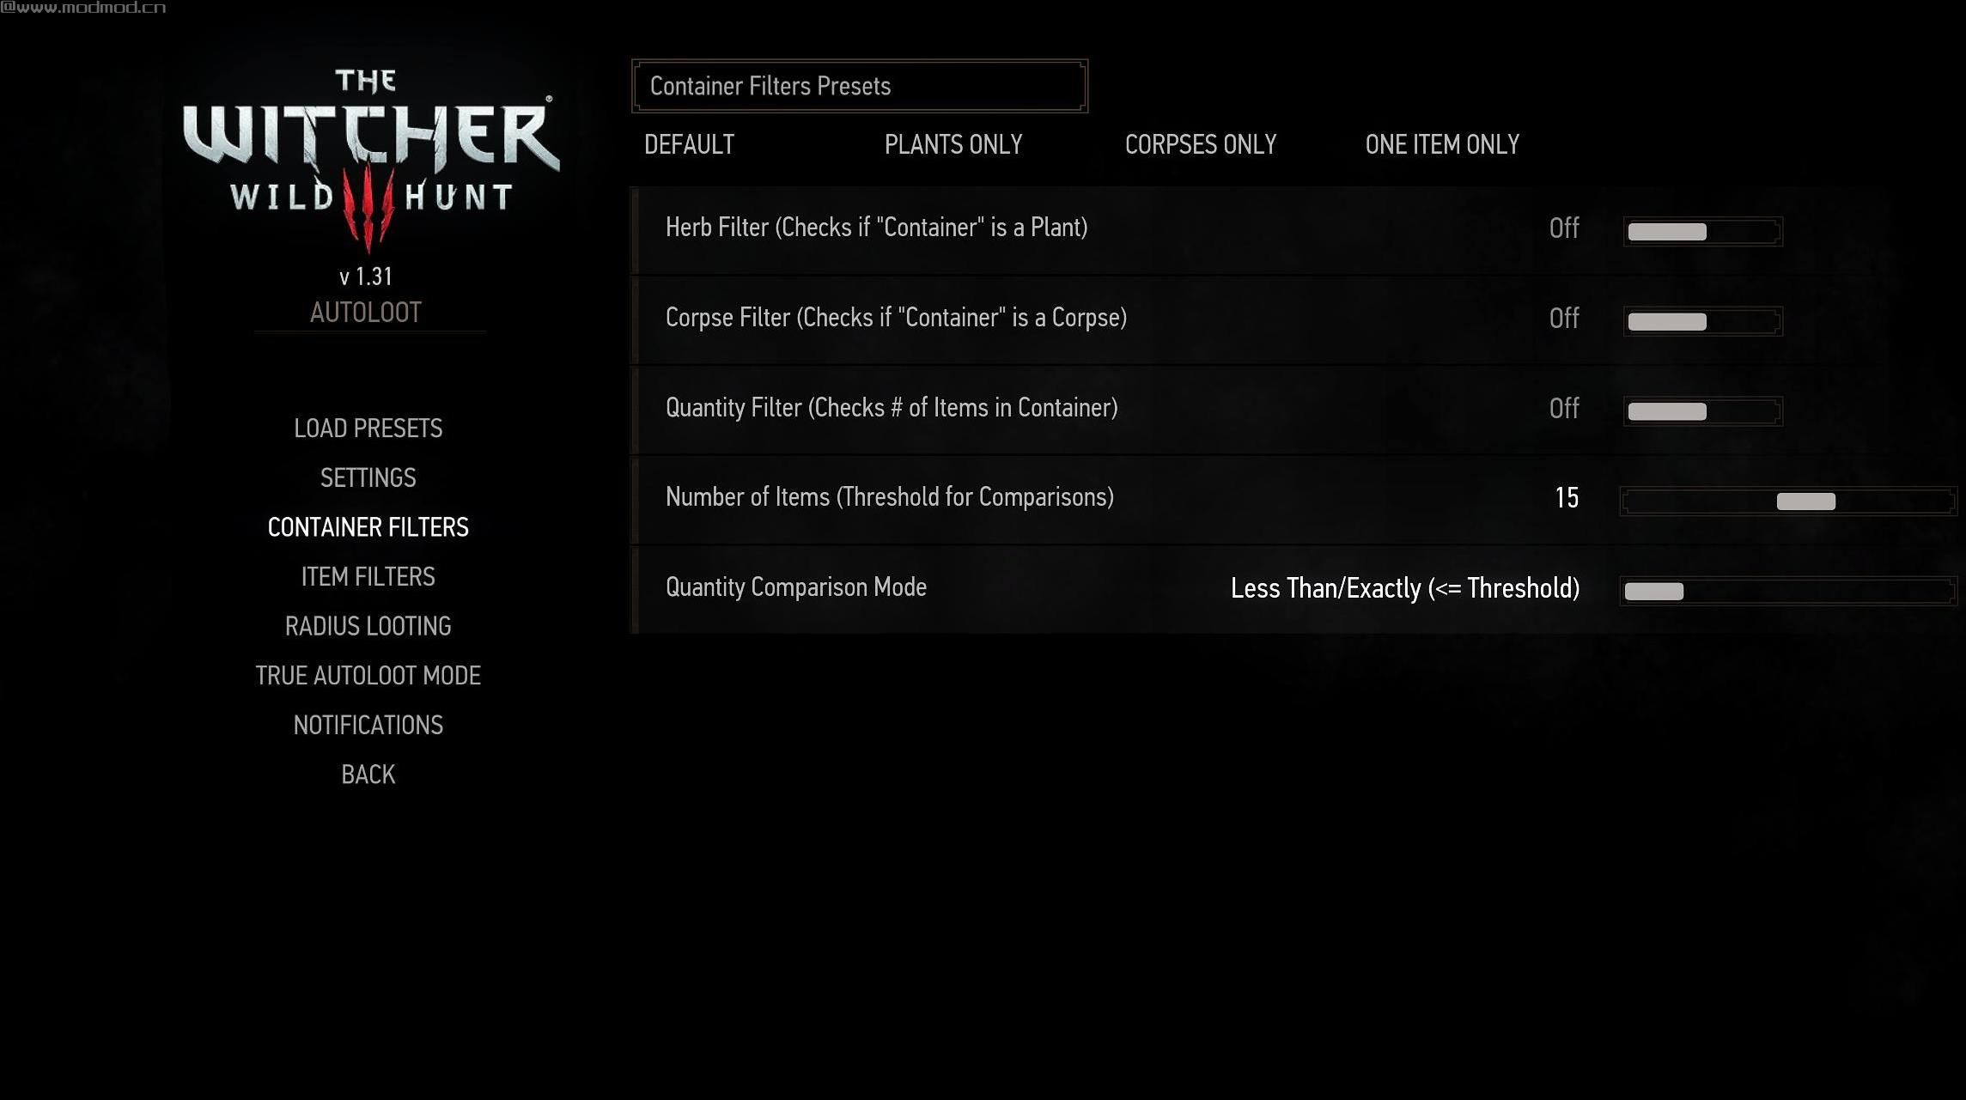The width and height of the screenshot is (1966, 1100).
Task: Select the CORPSES ONLY filter preset
Action: [x=1201, y=144]
